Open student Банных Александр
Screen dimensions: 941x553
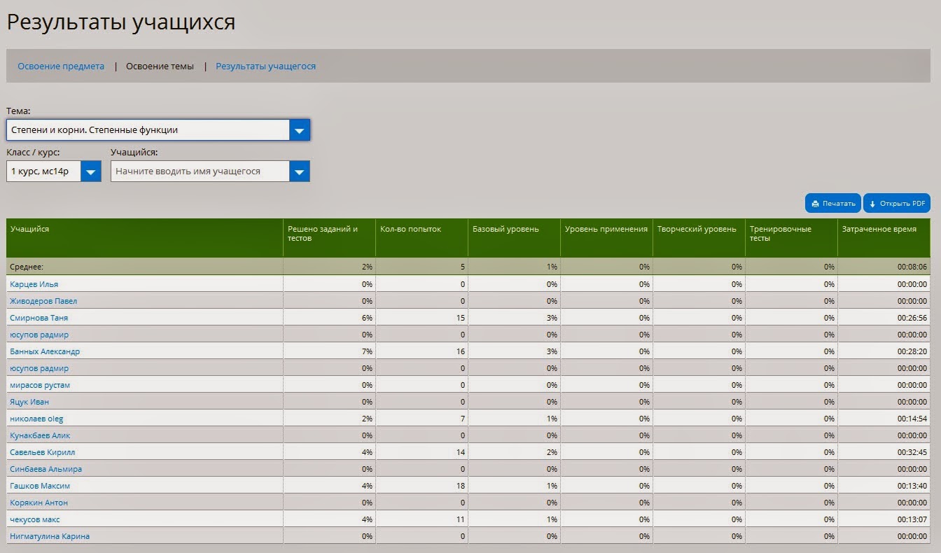pyautogui.click(x=45, y=351)
